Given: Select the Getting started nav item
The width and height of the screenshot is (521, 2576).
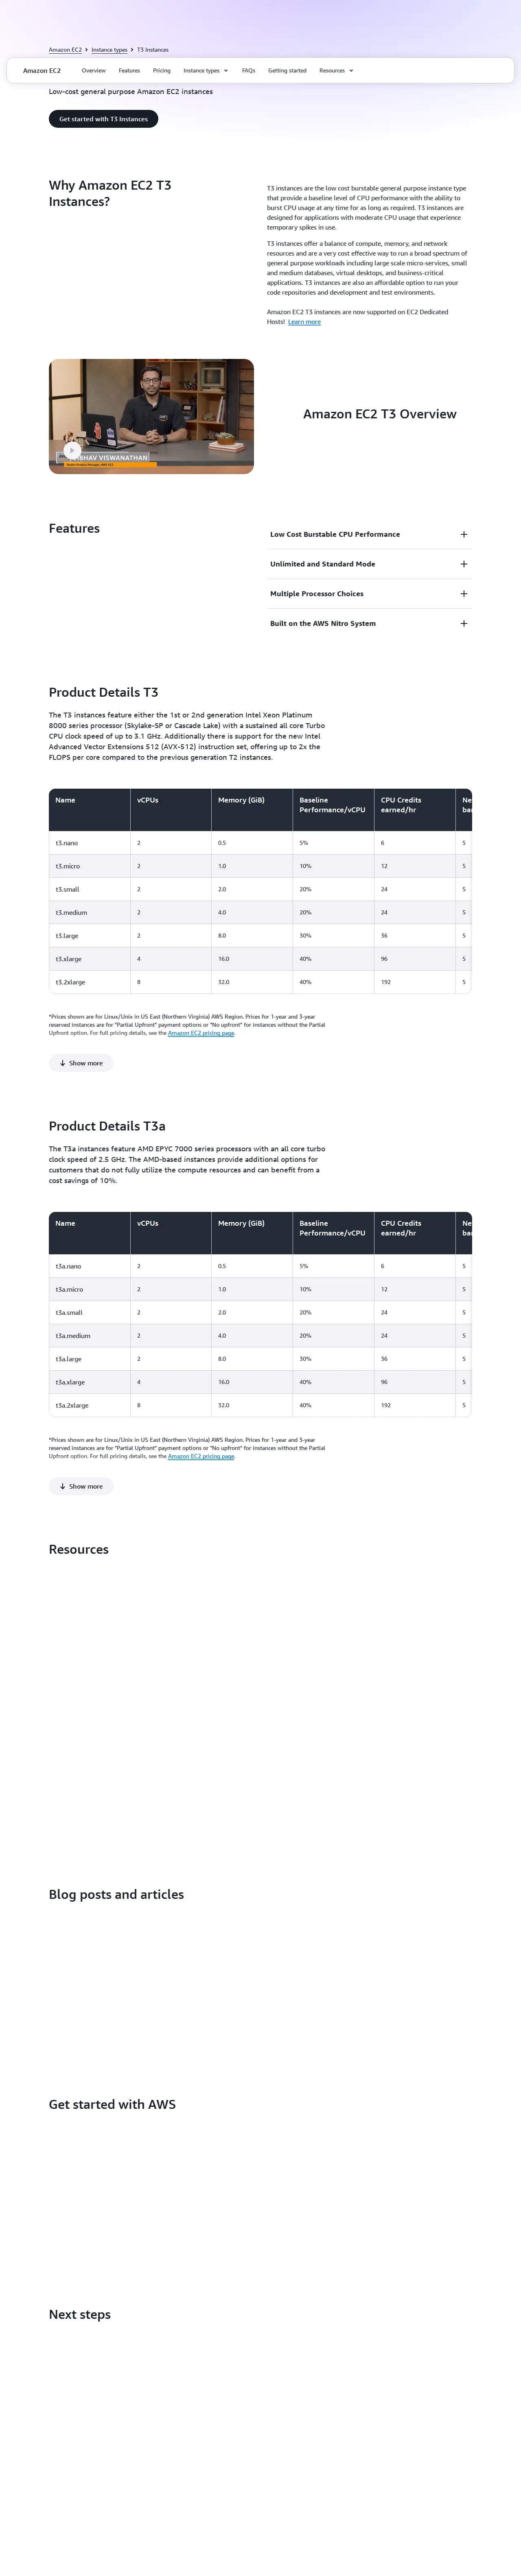Looking at the screenshot, I should point(287,71).
